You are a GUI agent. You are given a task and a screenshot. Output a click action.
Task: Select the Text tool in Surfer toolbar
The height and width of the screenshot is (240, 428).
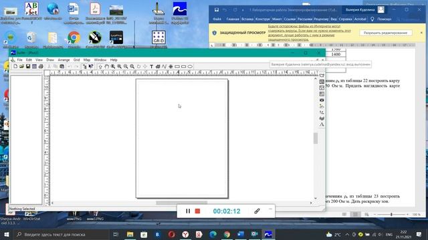[x=152, y=67]
